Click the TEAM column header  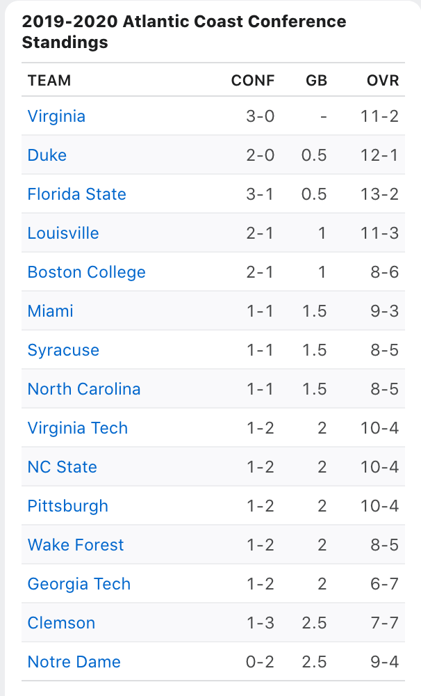(x=49, y=80)
